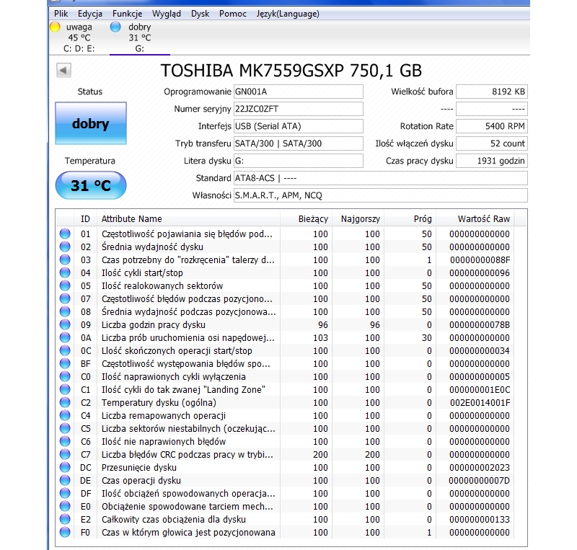Screen dimensions: 577x550
Task: Click the yellow uwaga status circle icon
Action: (56, 27)
